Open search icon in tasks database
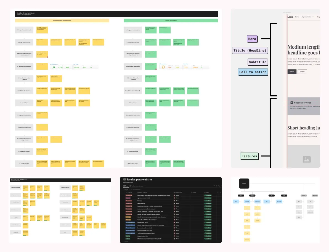The width and height of the screenshot is (329, 252). pyautogui.click(x=219, y=186)
